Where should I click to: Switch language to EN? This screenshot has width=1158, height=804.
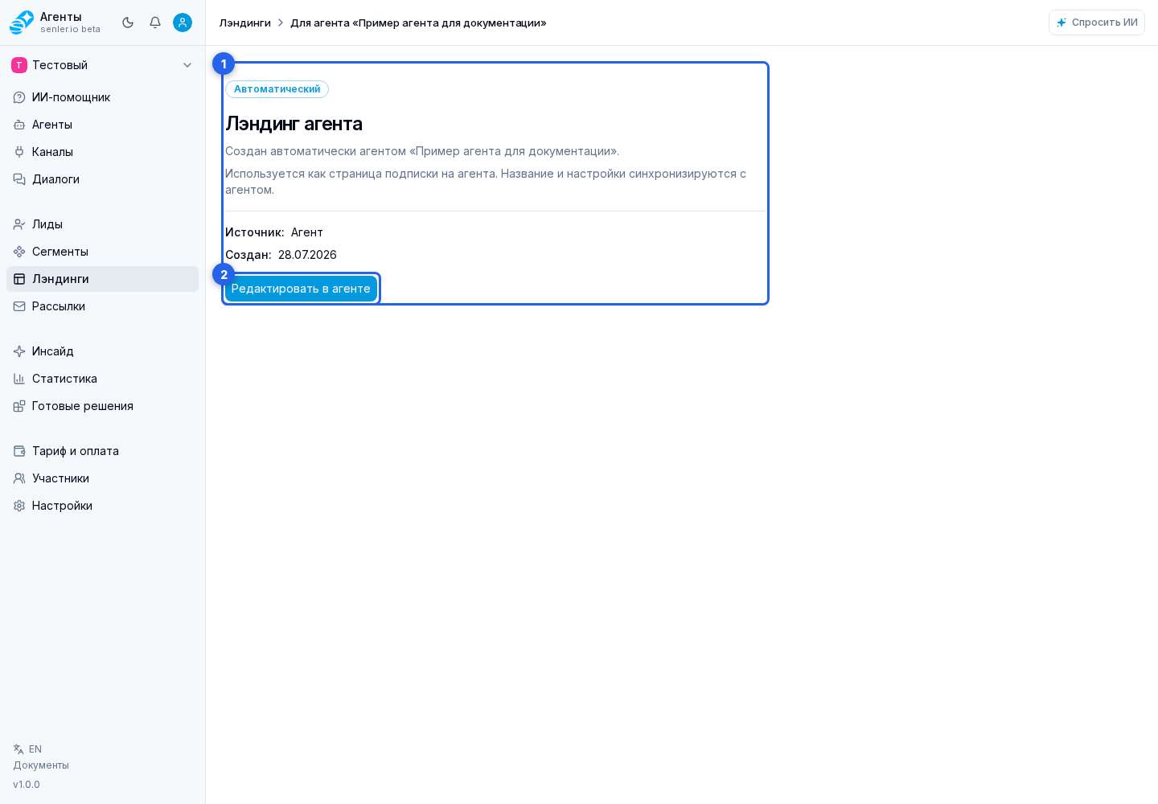tap(27, 749)
